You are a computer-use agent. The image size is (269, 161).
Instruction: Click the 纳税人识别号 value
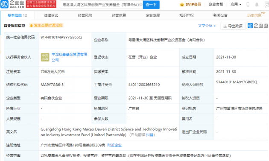[x=237, y=82]
